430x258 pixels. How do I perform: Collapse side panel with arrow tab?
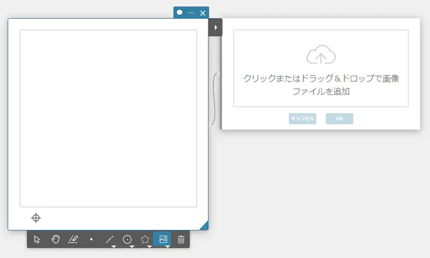tap(216, 27)
